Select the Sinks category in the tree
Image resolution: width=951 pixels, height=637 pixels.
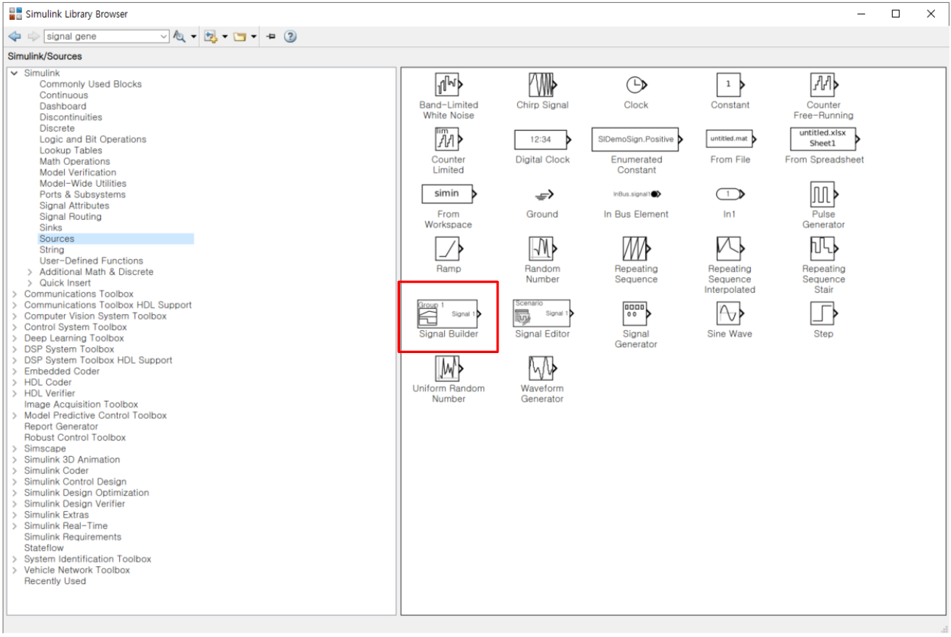click(x=51, y=227)
